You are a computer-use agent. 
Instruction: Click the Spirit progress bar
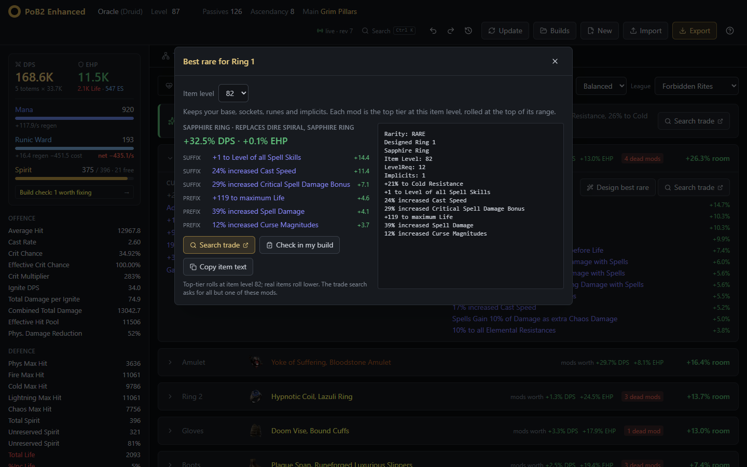(x=74, y=178)
